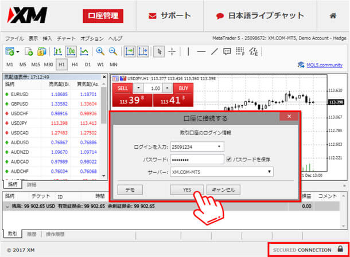
Task: Choose the trendline drawing tool
Action: click(214, 52)
